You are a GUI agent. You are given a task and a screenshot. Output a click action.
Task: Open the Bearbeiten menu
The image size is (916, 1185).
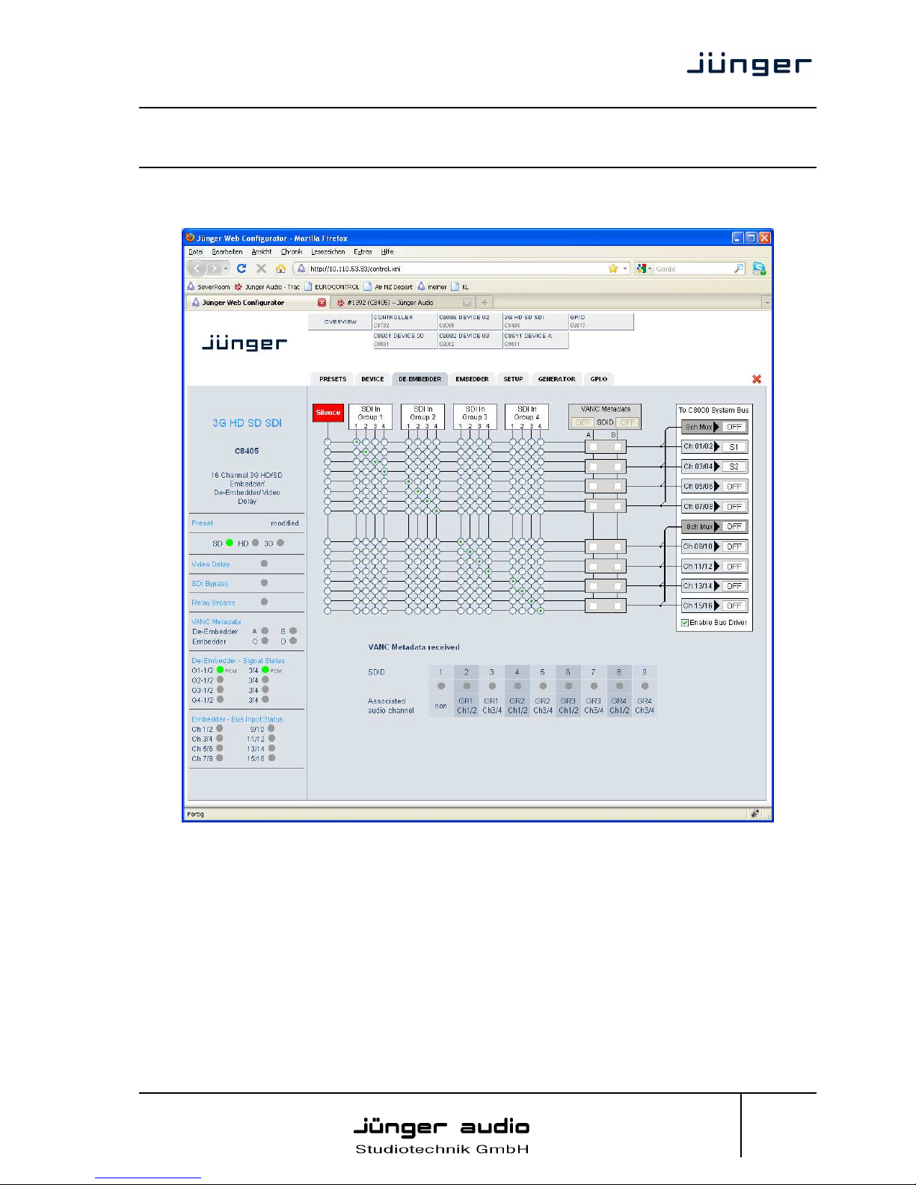click(227, 252)
